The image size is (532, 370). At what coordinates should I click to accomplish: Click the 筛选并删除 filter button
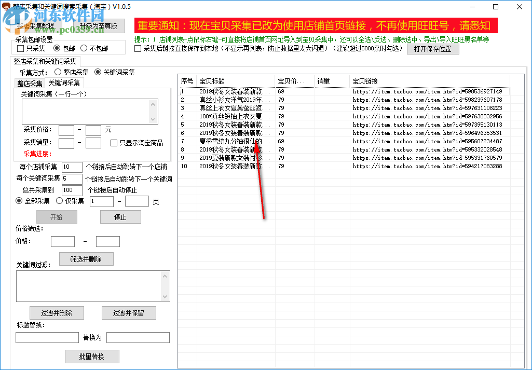86,259
